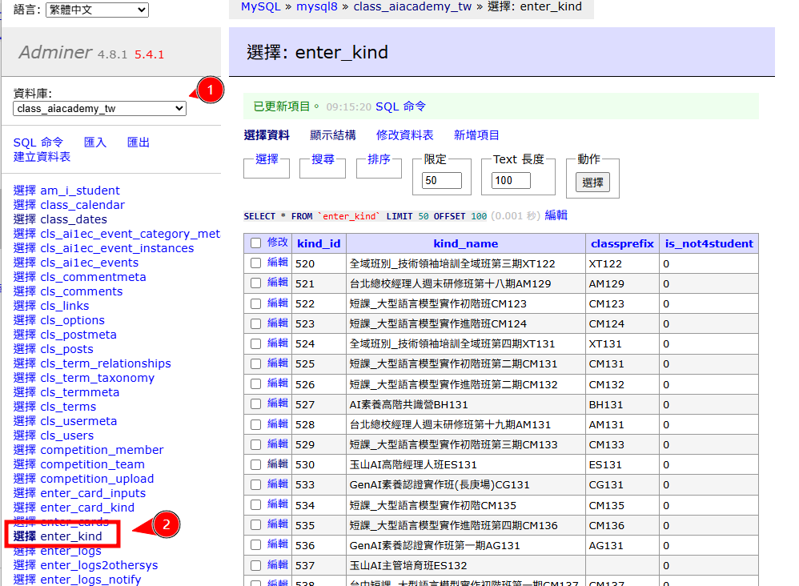Check the select-all checkbox in table header
This screenshot has height=586, width=799.
click(x=255, y=243)
